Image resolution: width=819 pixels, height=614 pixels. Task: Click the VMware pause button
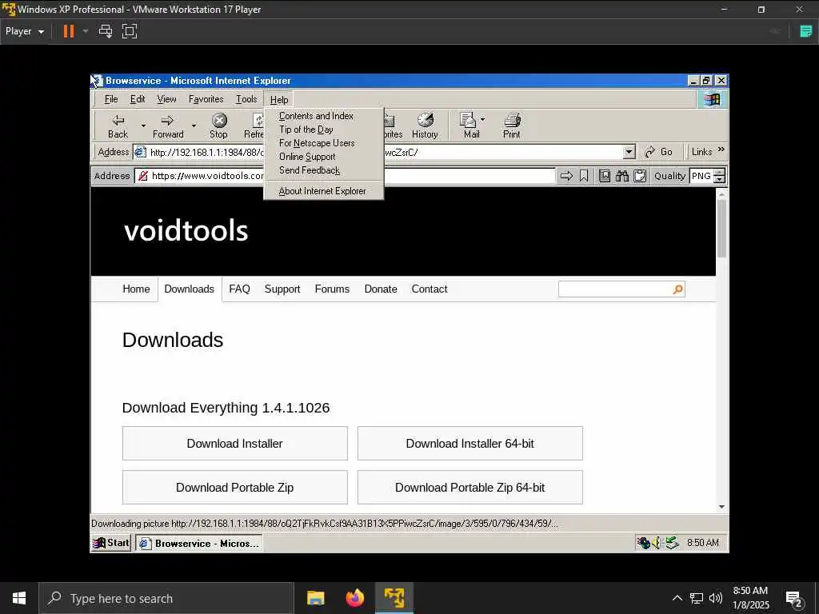tap(69, 31)
